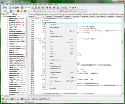Click the editor vertical scrollbar thumb
The image size is (125, 104).
click(x=122, y=42)
